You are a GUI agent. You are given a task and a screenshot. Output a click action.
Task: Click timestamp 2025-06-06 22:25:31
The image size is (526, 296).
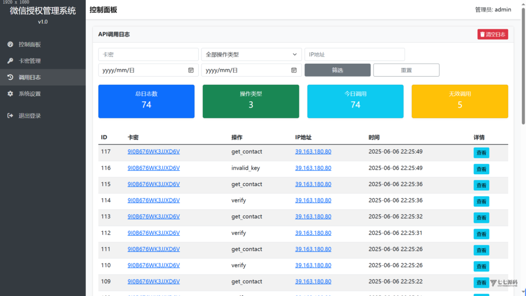pyautogui.click(x=395, y=233)
